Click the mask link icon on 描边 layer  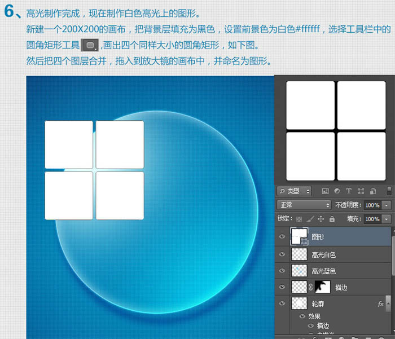311,287
